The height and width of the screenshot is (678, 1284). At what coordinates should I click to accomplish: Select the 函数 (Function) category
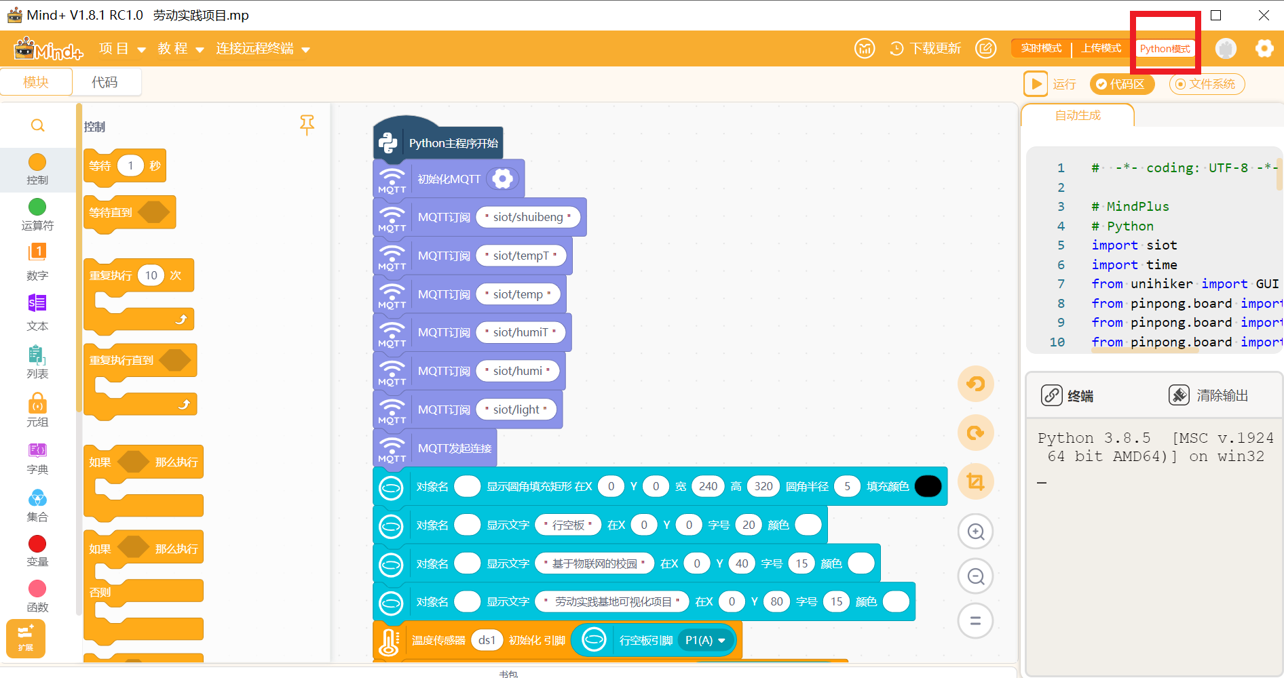[x=37, y=597]
